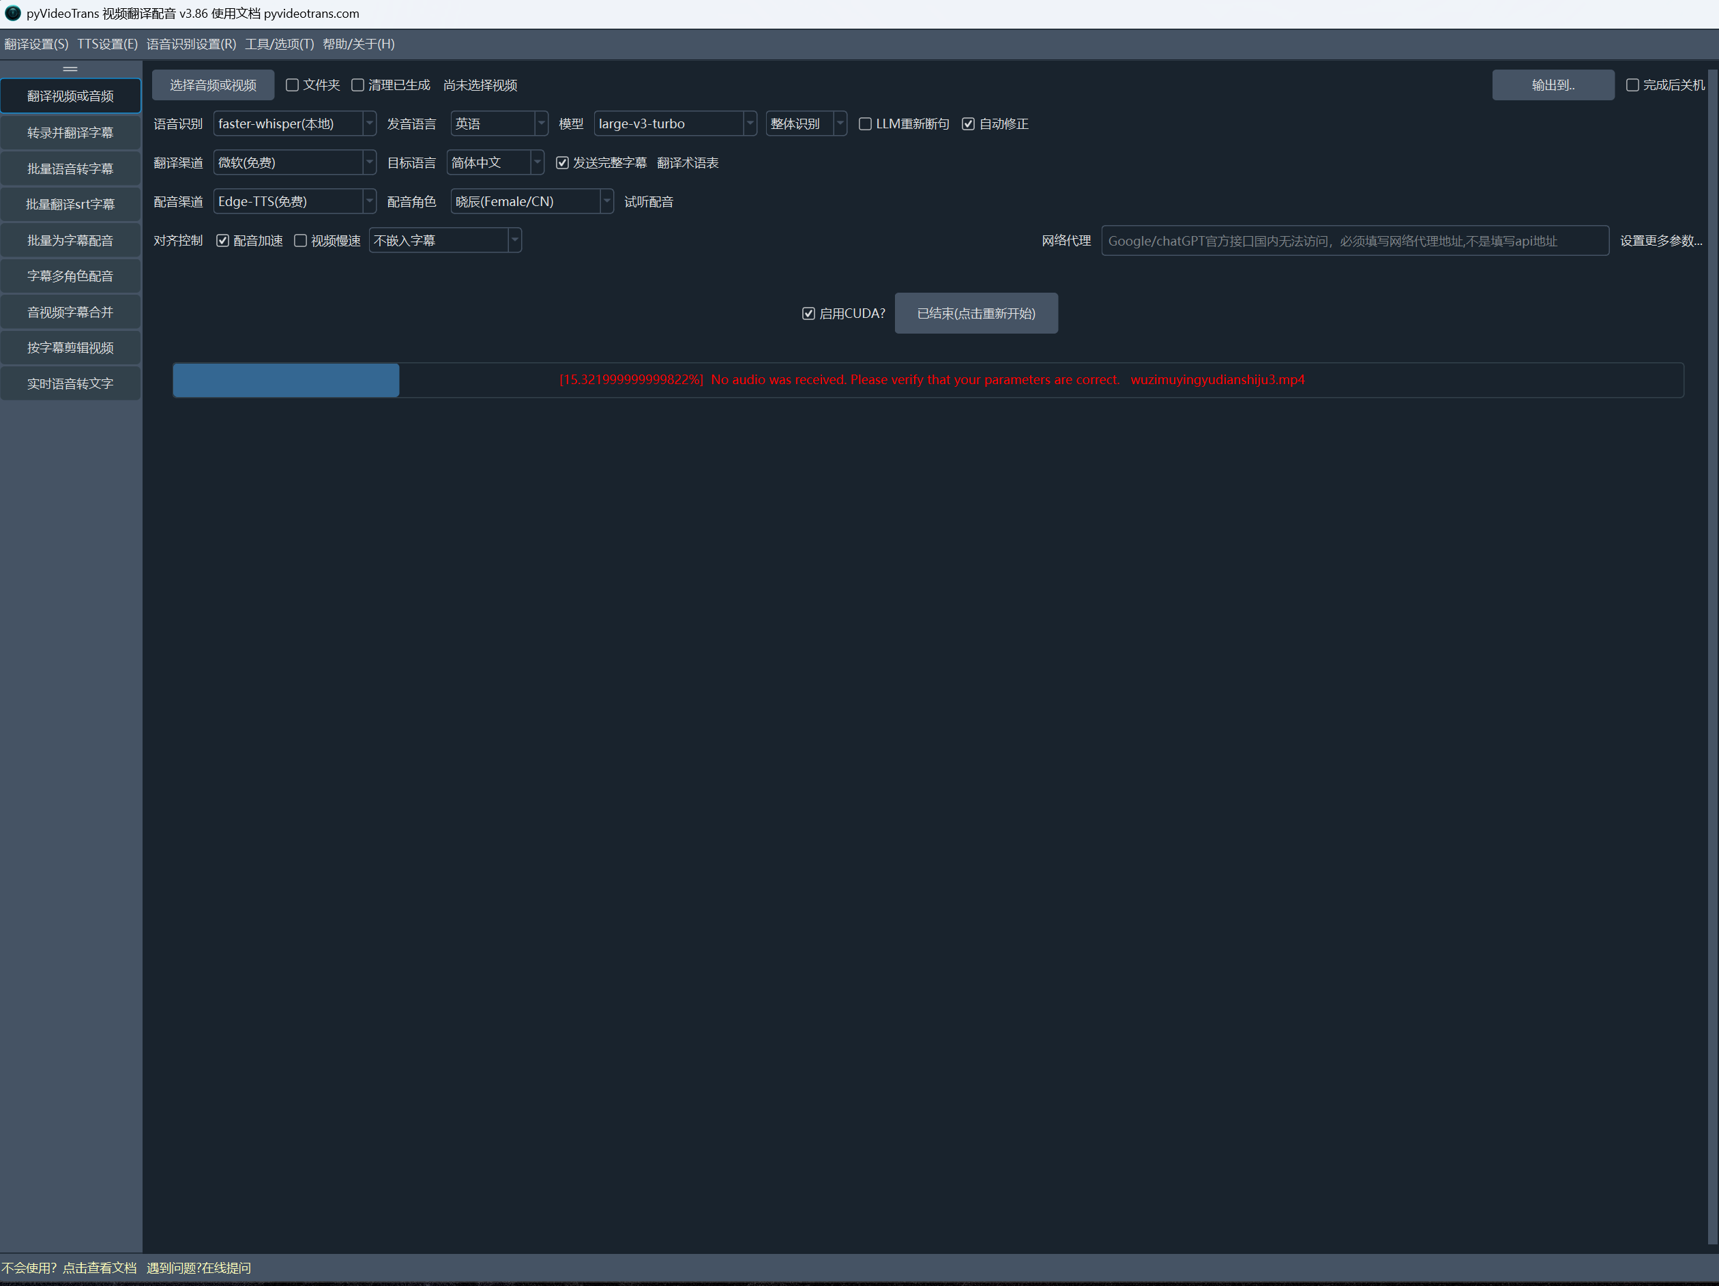Click 已结束(点击重新开始) button
Image resolution: width=1719 pixels, height=1286 pixels.
click(976, 314)
